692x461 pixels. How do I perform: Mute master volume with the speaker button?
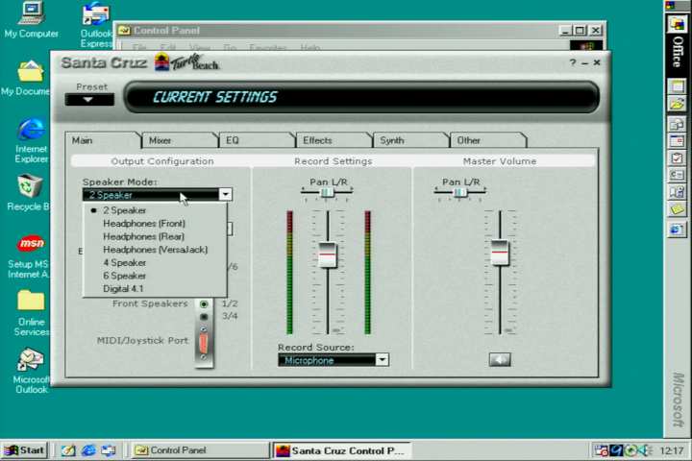500,359
